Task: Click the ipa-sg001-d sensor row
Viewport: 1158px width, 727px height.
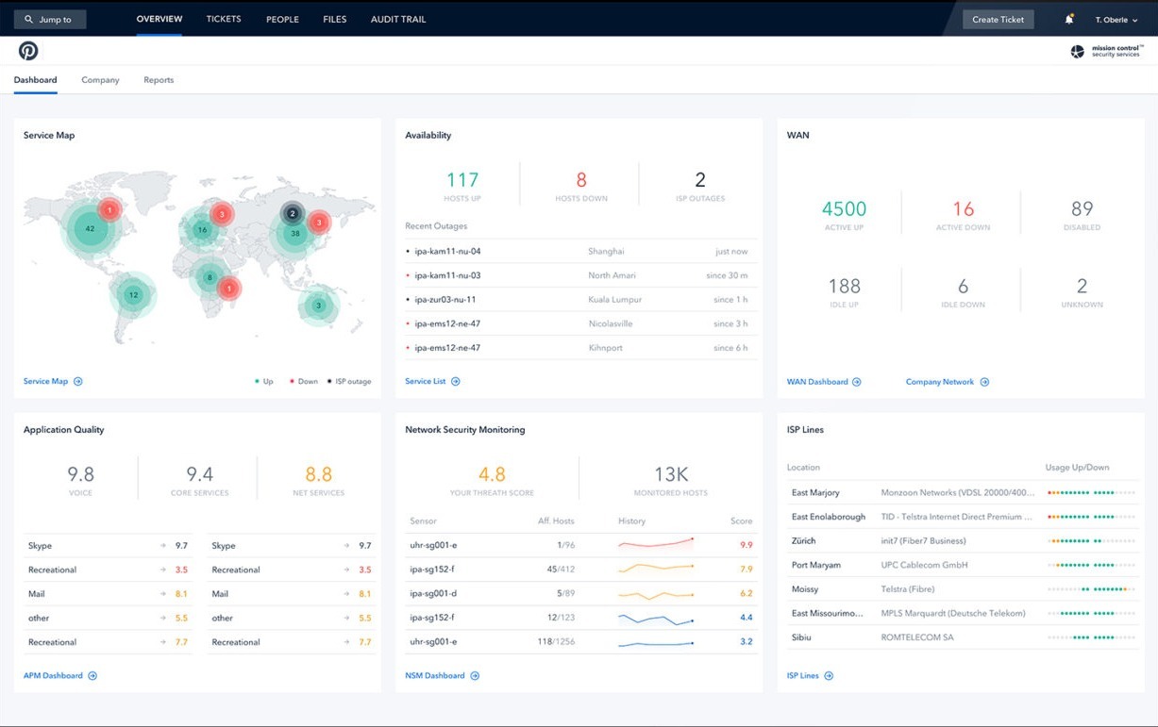Action: pos(581,594)
